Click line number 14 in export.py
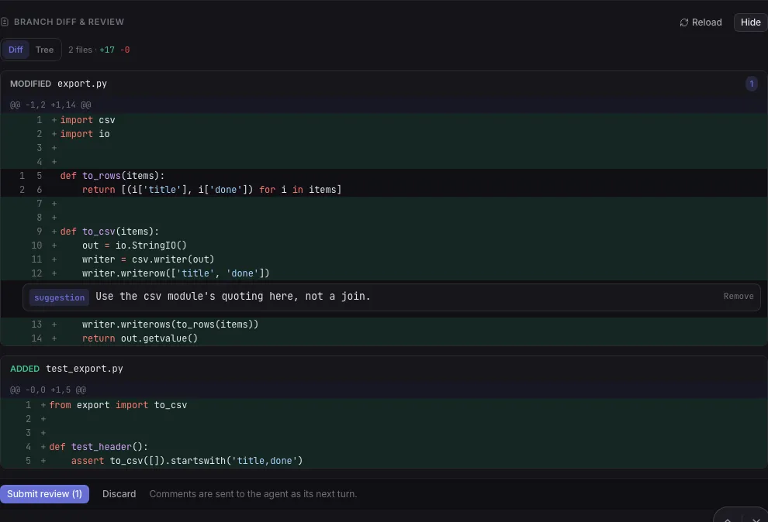This screenshot has width=768, height=522. (36, 338)
